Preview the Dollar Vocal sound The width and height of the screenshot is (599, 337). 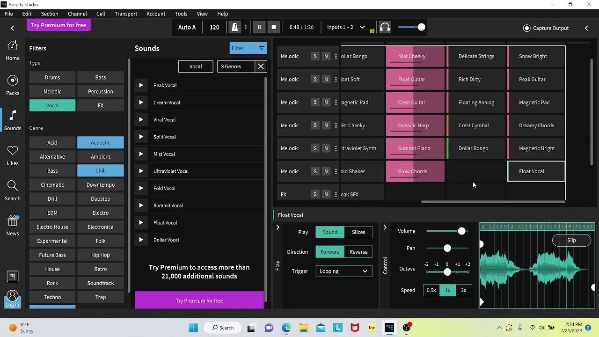[x=141, y=240]
